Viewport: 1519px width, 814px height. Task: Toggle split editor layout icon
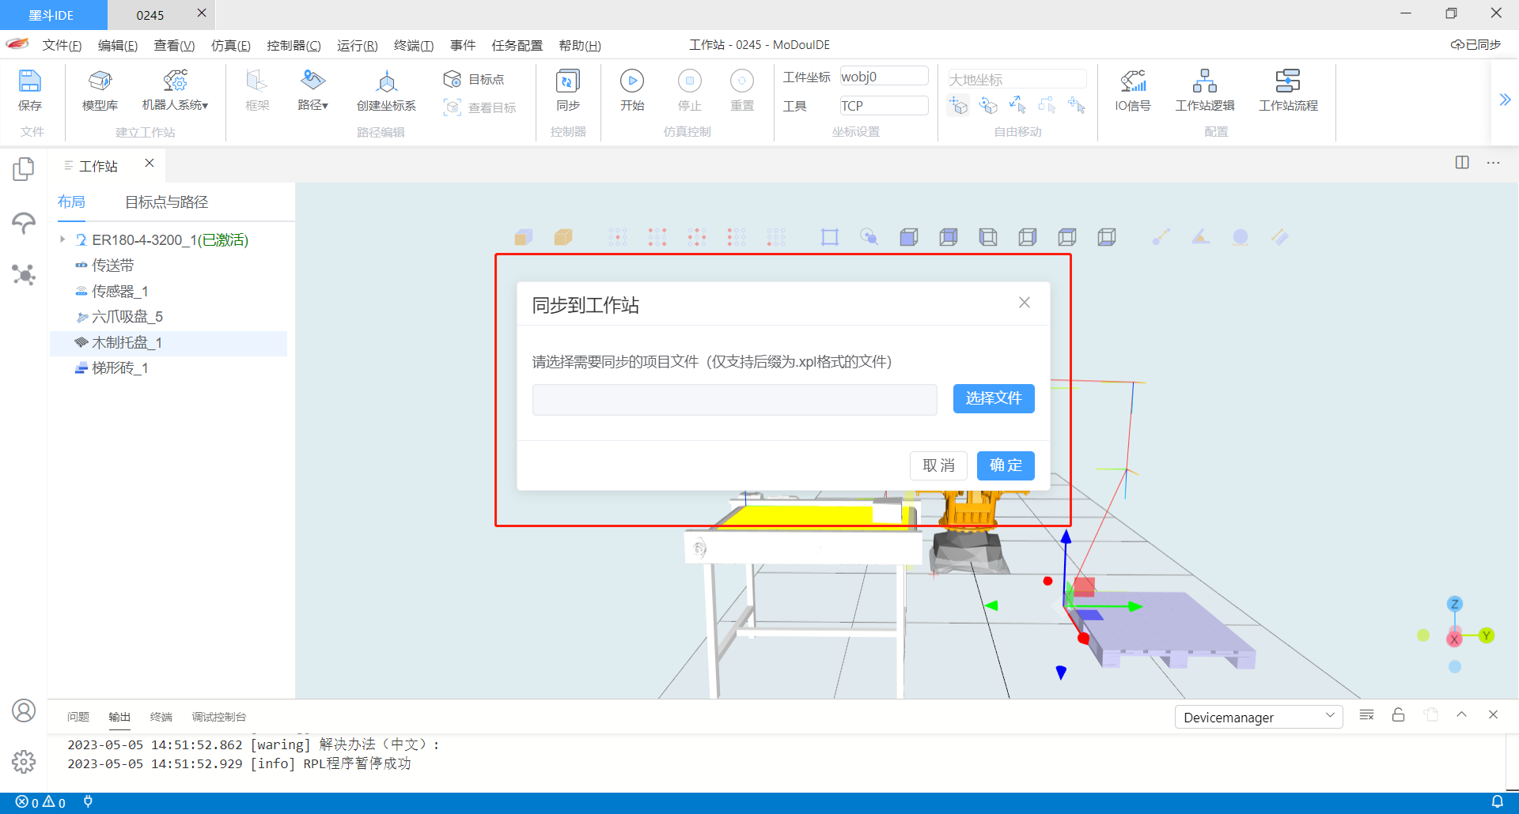(x=1461, y=163)
